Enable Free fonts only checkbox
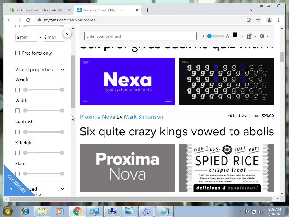The image size is (289, 217). tap(17, 53)
